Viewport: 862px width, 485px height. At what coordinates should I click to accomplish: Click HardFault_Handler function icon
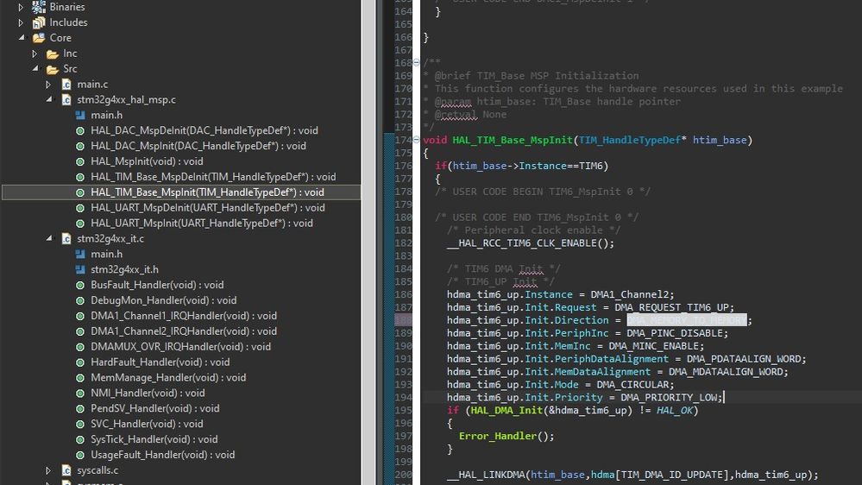(x=80, y=362)
